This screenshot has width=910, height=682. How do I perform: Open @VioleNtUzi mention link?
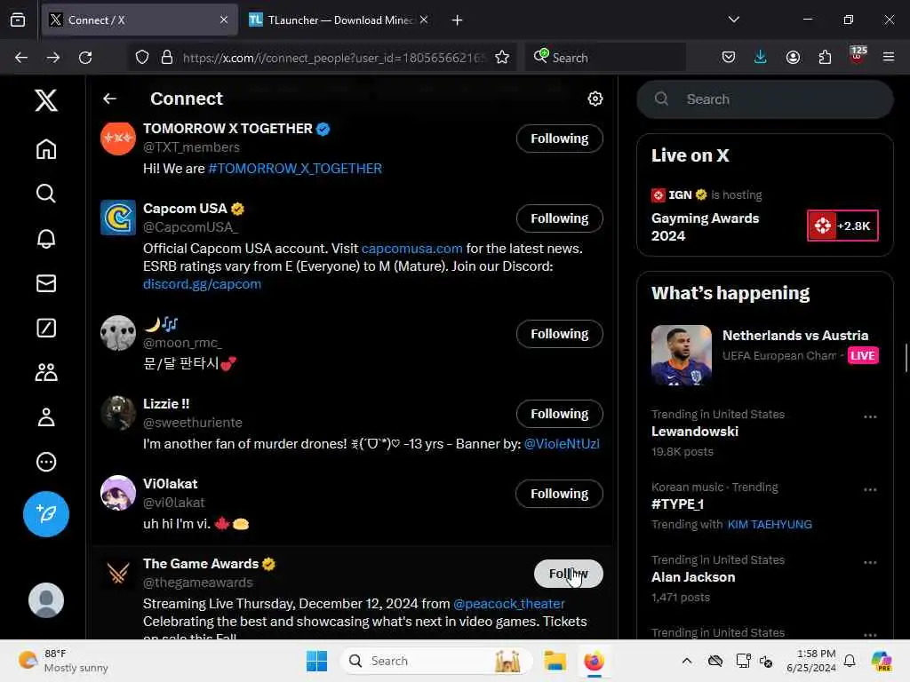[x=562, y=444]
